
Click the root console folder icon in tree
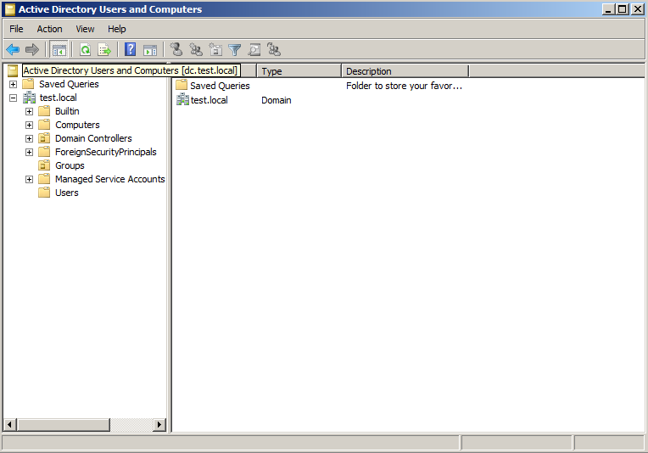[13, 70]
